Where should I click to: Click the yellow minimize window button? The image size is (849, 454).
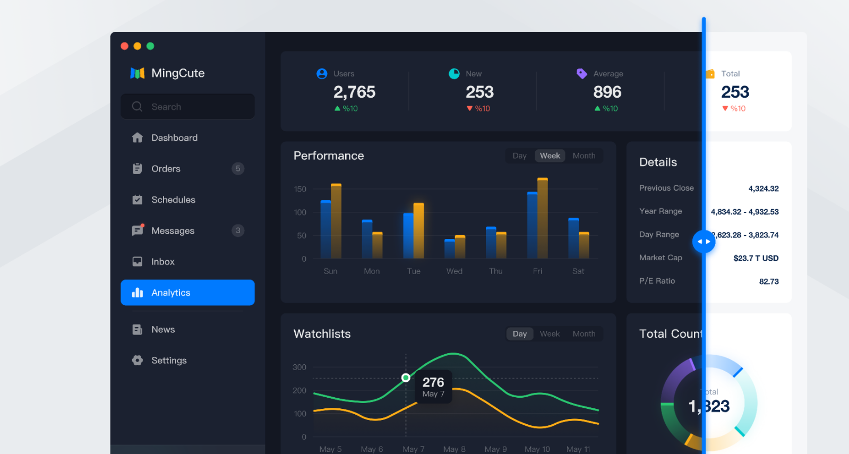[x=138, y=46]
